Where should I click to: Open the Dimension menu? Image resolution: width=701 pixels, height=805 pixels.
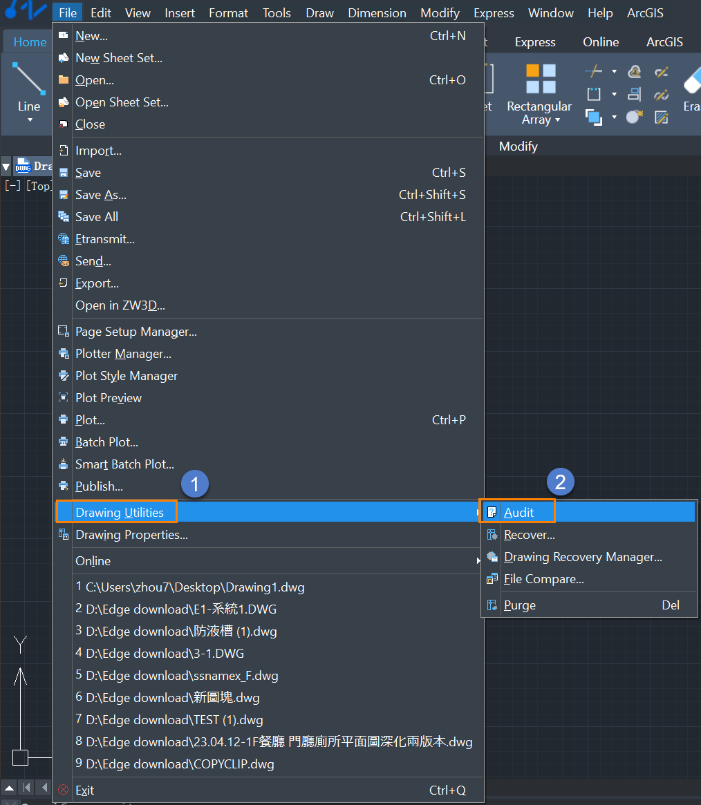tap(377, 13)
